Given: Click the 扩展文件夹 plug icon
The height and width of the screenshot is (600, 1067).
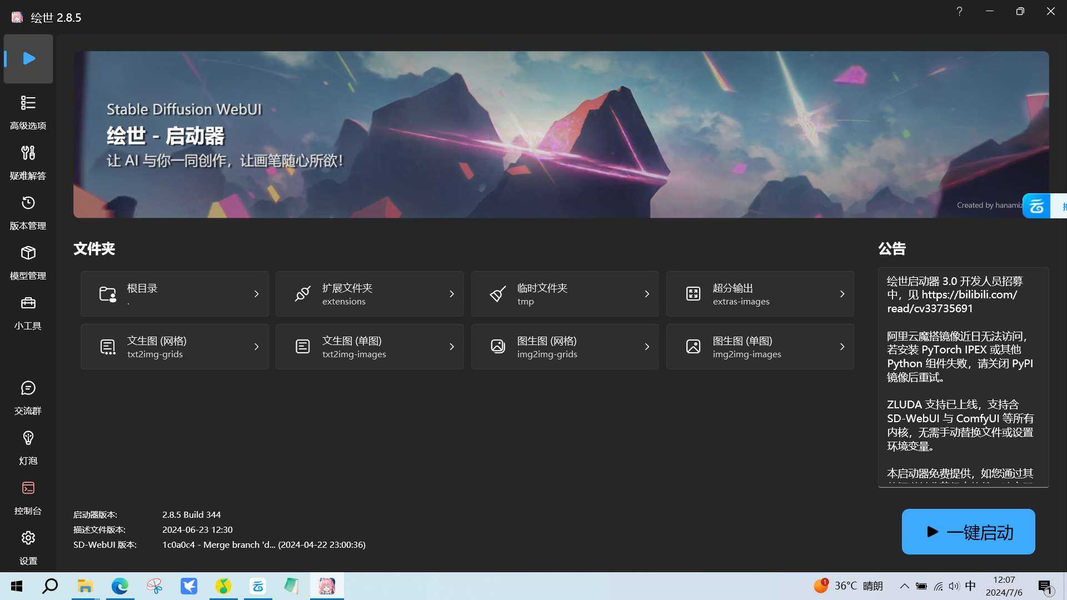Looking at the screenshot, I should 303,294.
